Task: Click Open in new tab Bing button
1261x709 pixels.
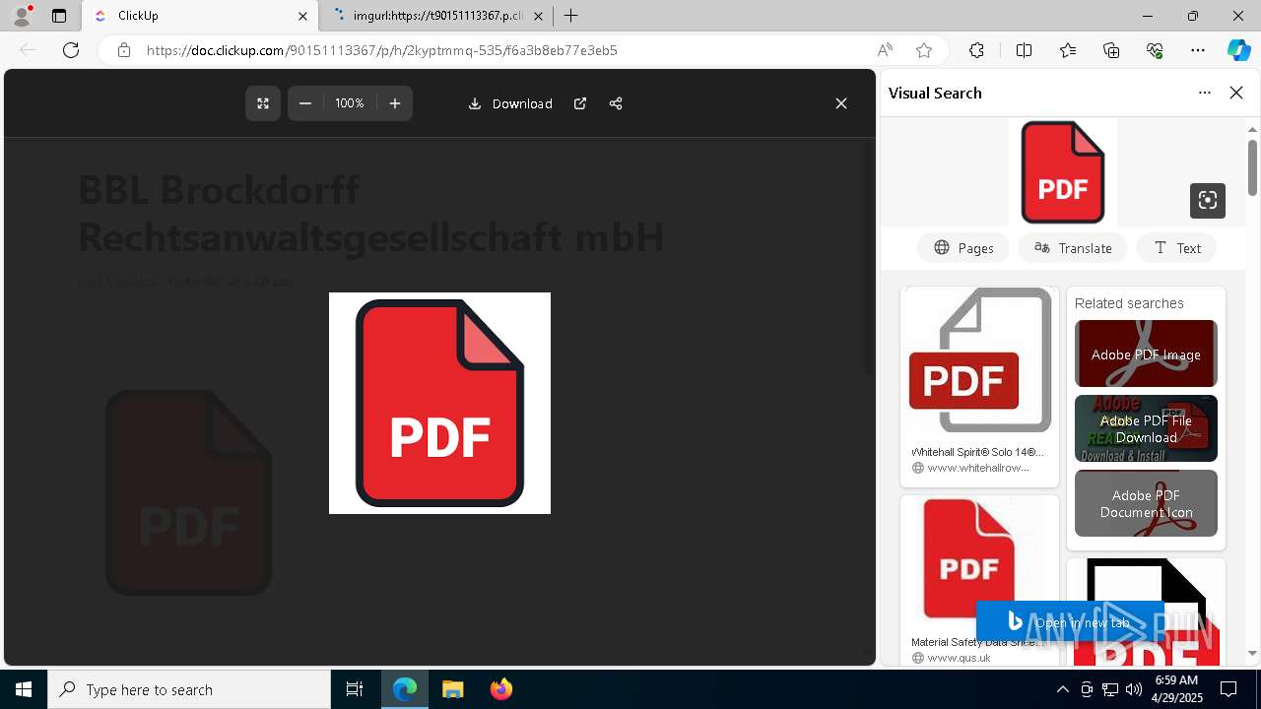Action: [1070, 622]
